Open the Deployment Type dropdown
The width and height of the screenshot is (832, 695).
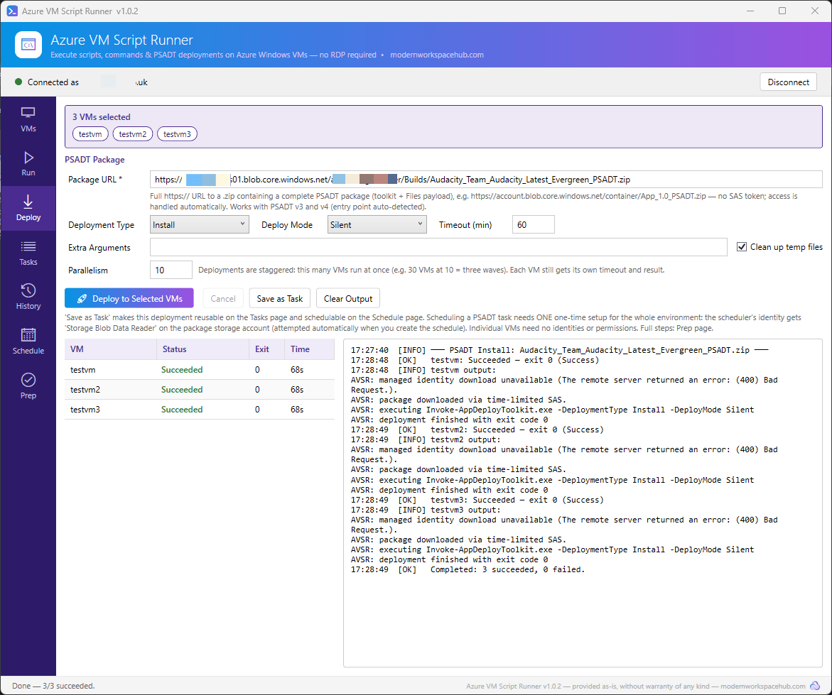199,225
